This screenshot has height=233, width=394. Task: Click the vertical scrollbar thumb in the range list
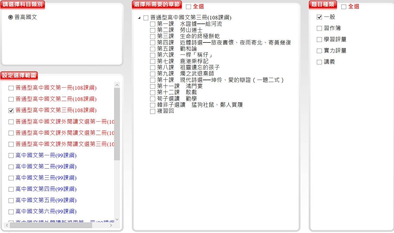click(x=117, y=124)
